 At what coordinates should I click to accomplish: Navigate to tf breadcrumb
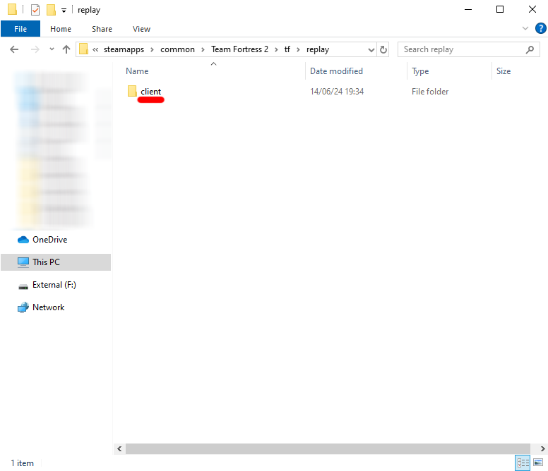[x=287, y=49]
